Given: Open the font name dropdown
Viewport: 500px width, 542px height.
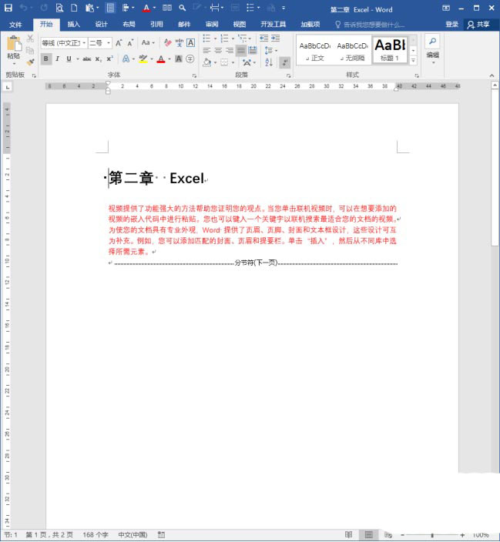Looking at the screenshot, I should (84, 43).
